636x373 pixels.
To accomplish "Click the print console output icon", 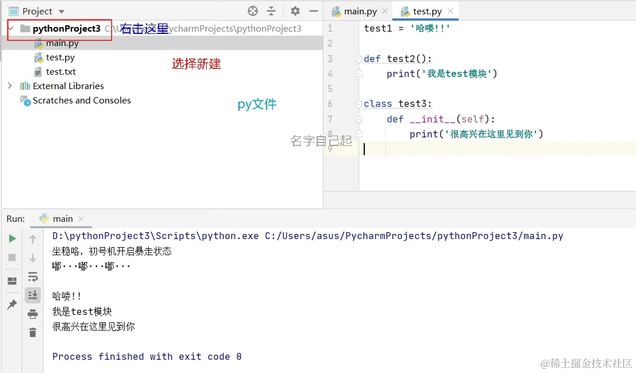I will point(33,314).
